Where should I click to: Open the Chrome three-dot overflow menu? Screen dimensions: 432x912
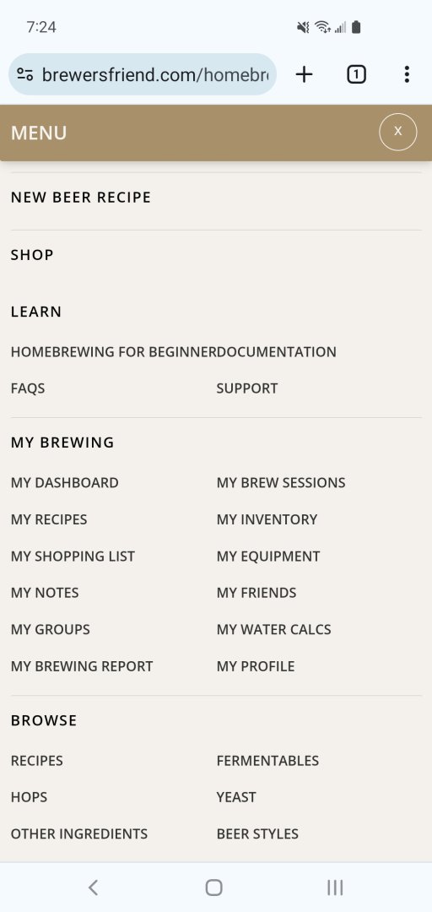pos(407,74)
